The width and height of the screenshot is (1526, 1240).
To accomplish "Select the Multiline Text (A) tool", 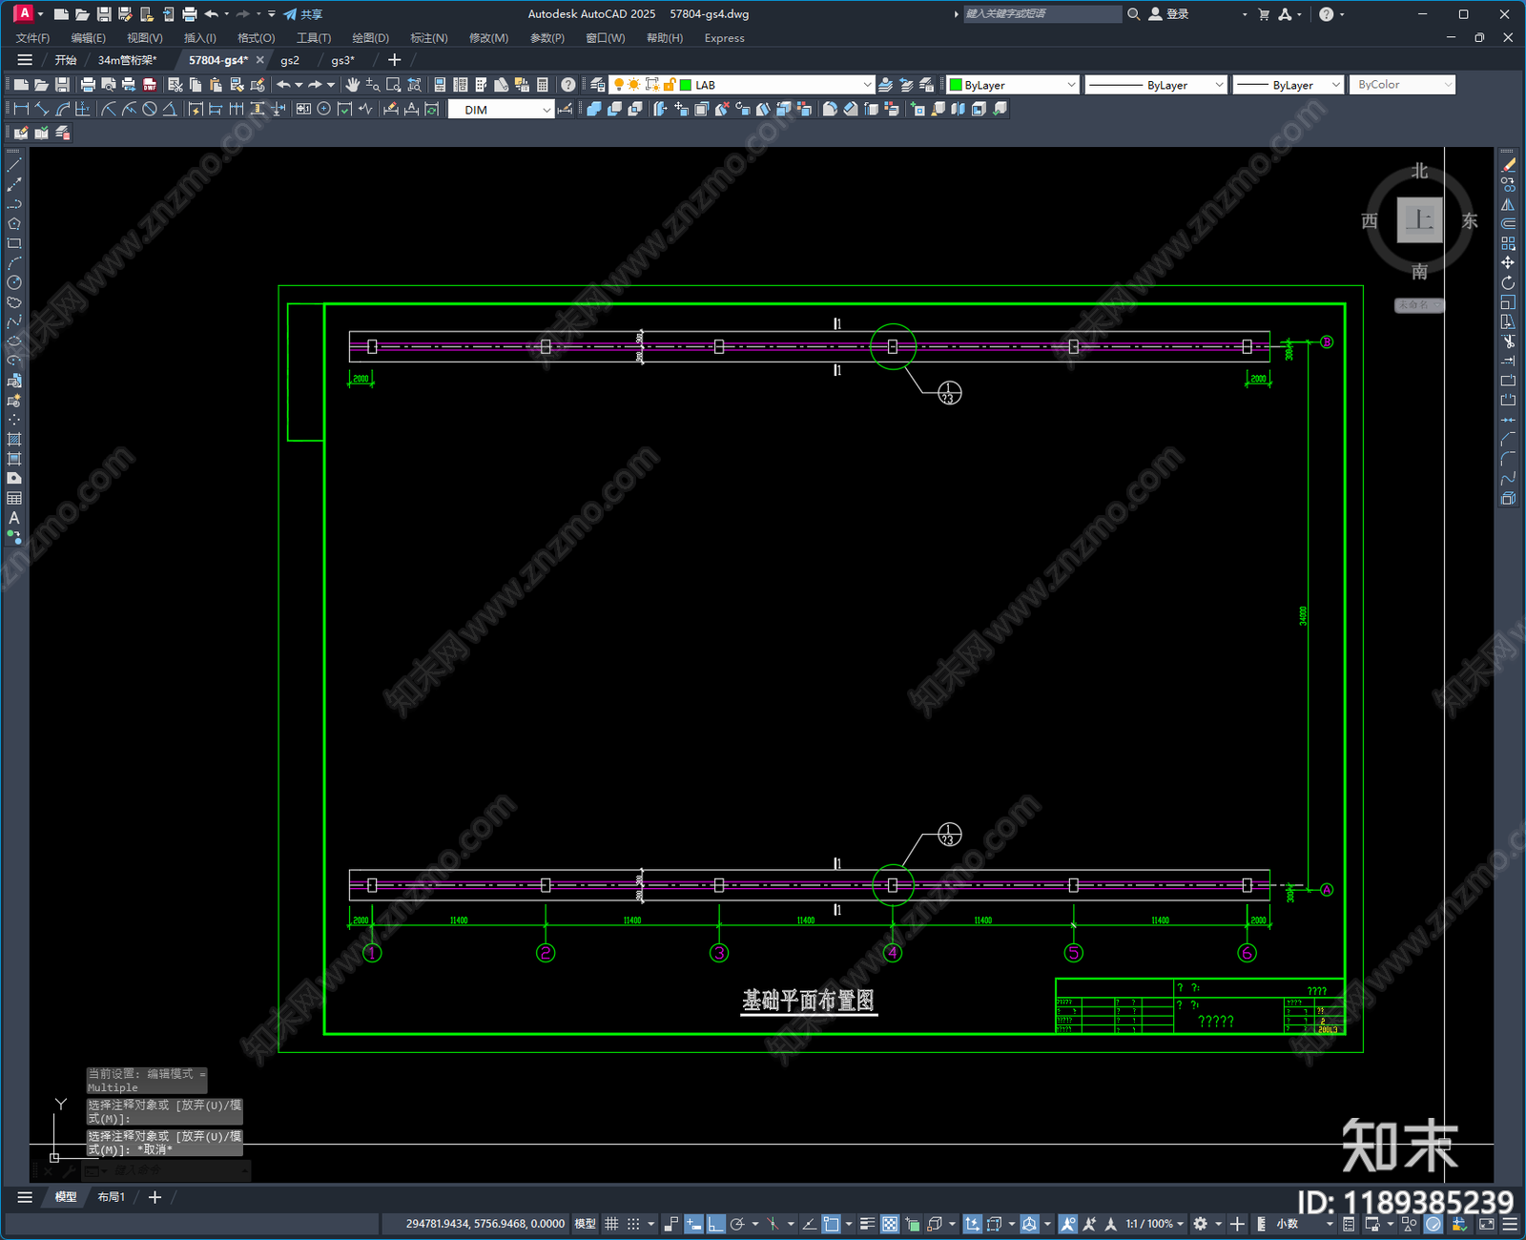I will point(14,518).
